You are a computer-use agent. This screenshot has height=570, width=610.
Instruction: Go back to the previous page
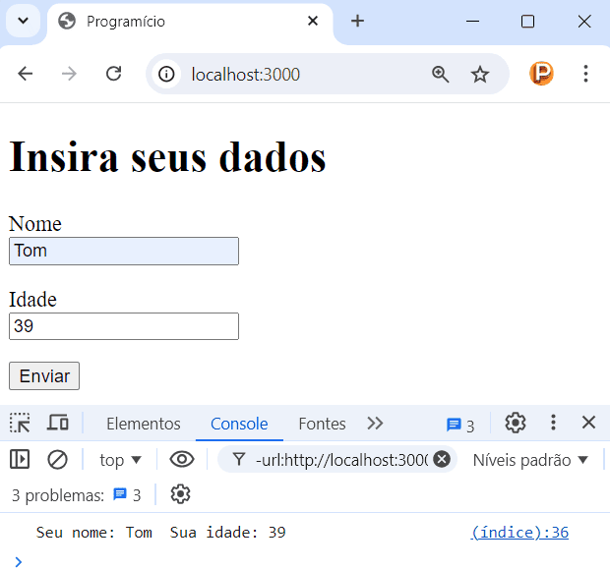[x=26, y=74]
